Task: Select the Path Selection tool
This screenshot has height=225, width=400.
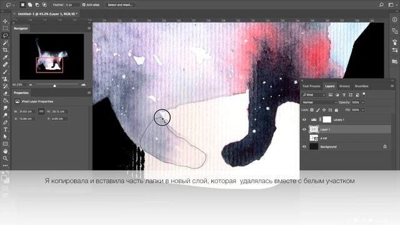Action: tap(5, 137)
